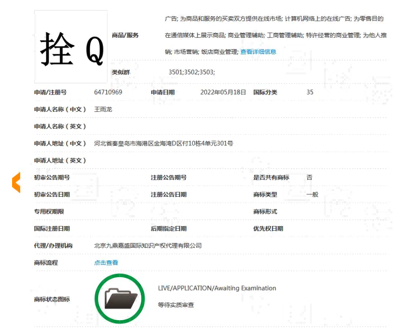
Task: Select LIVE/APPLICATION/Awaiting Examination status text
Action: [217, 288]
